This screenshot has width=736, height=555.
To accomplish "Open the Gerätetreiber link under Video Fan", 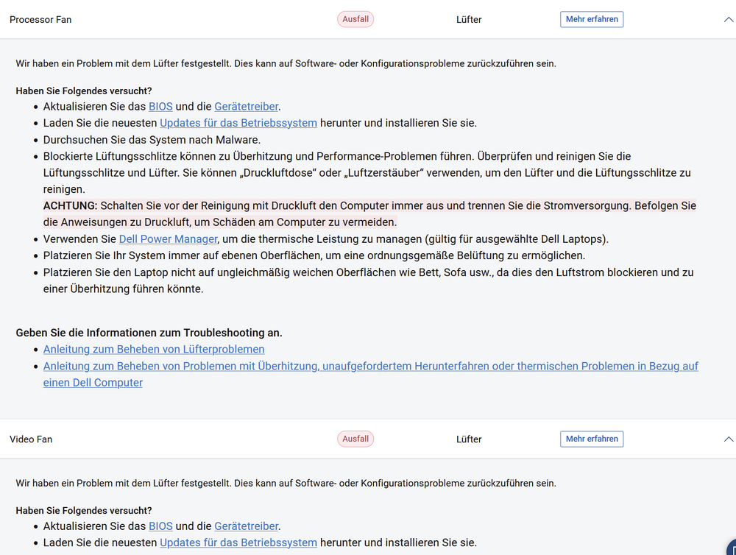I will pos(247,526).
